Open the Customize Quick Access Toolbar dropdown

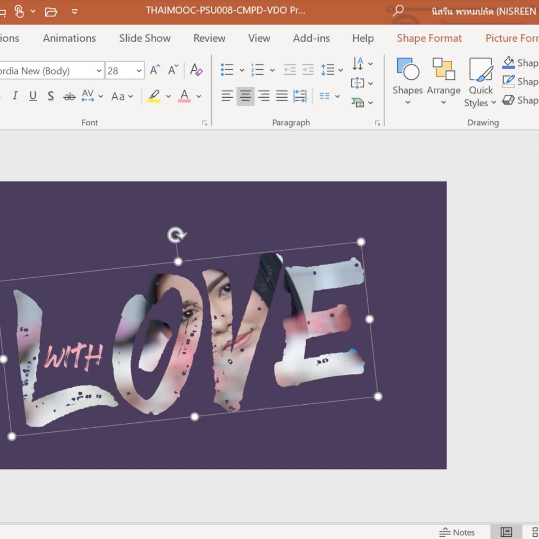pos(75,11)
